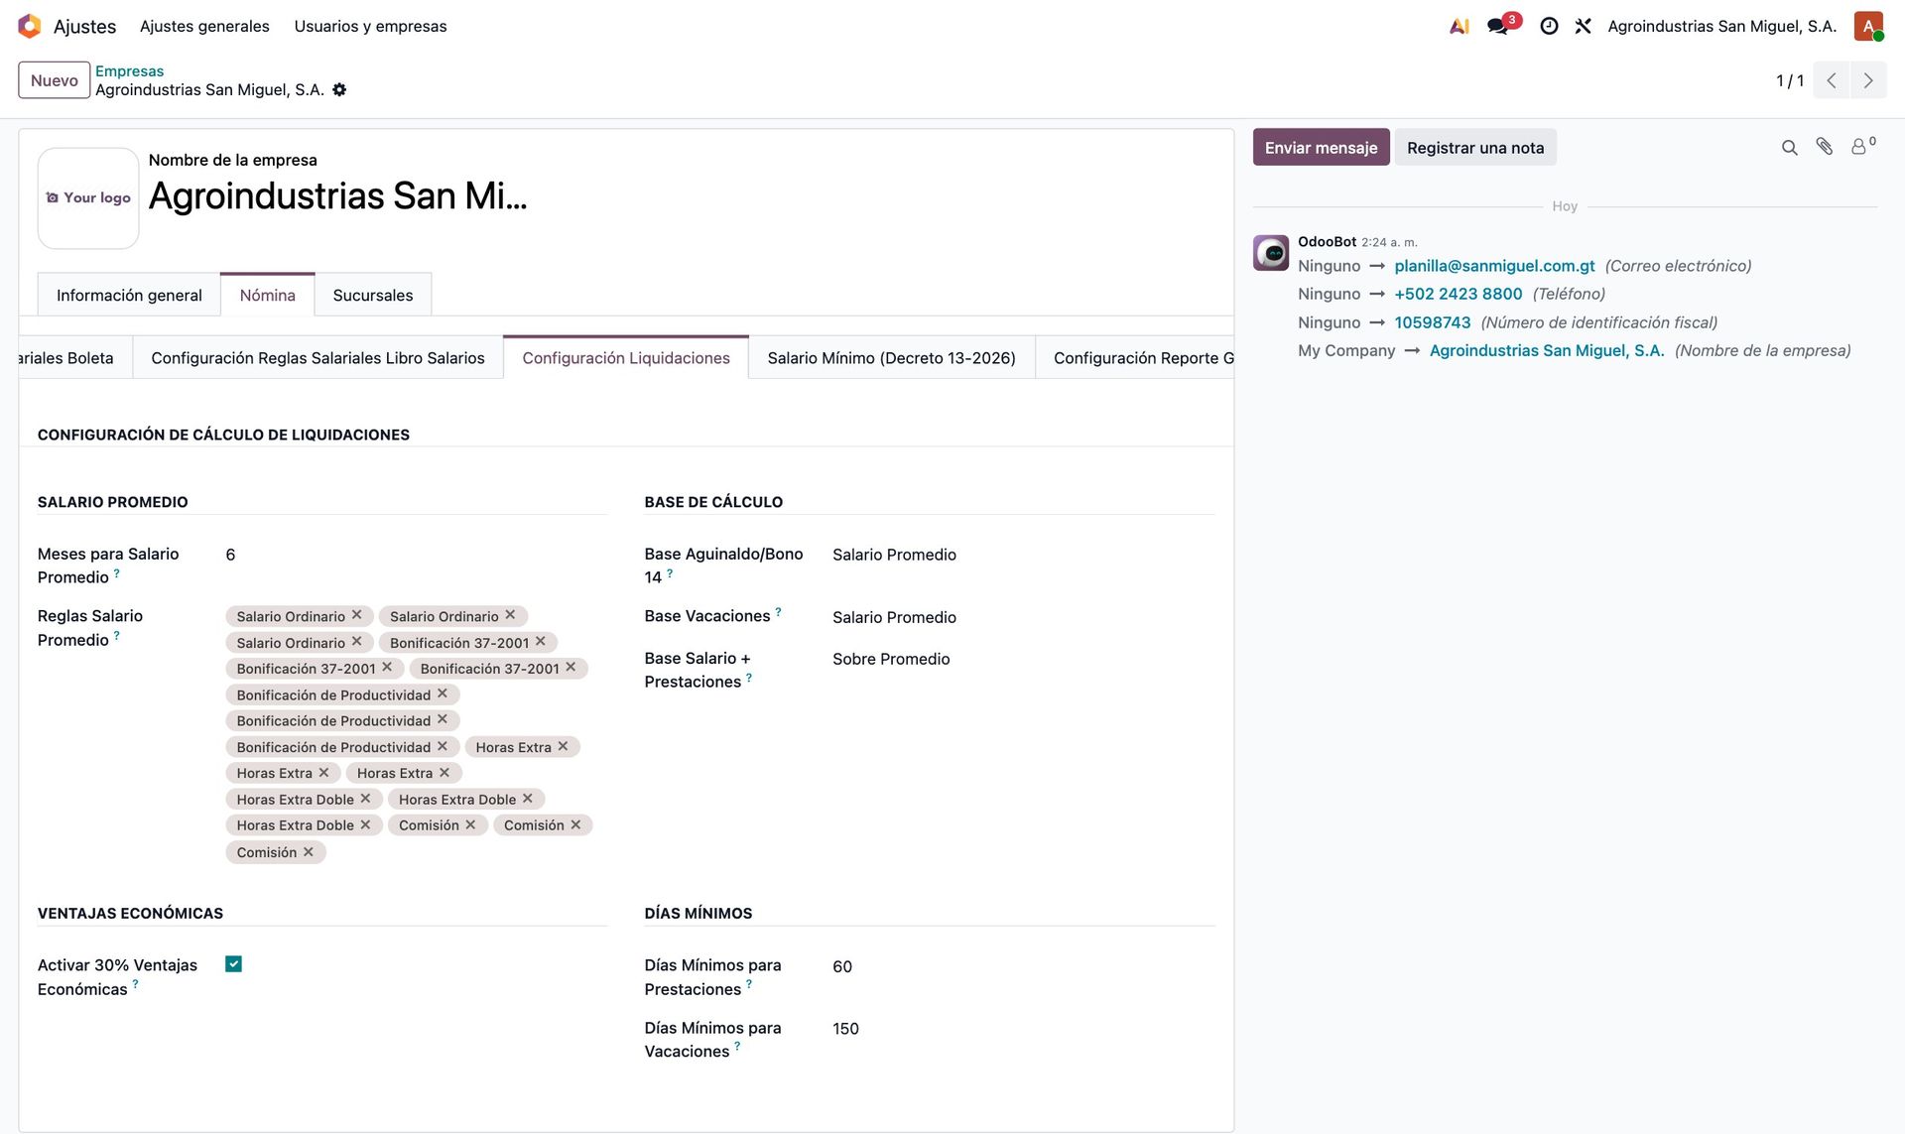Open Configuración Reglas Salariales Libro Salarios tab
1905x1134 pixels.
[317, 357]
